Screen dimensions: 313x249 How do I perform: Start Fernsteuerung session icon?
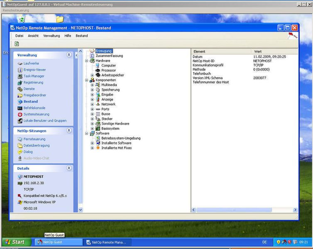(20, 139)
